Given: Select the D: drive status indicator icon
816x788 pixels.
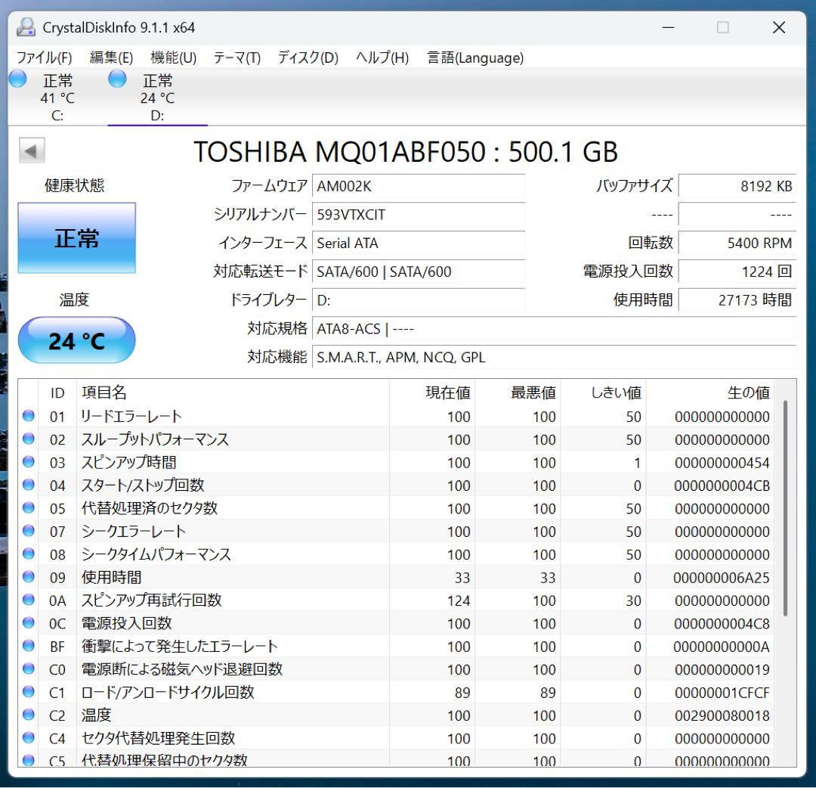Looking at the screenshot, I should tap(117, 78).
